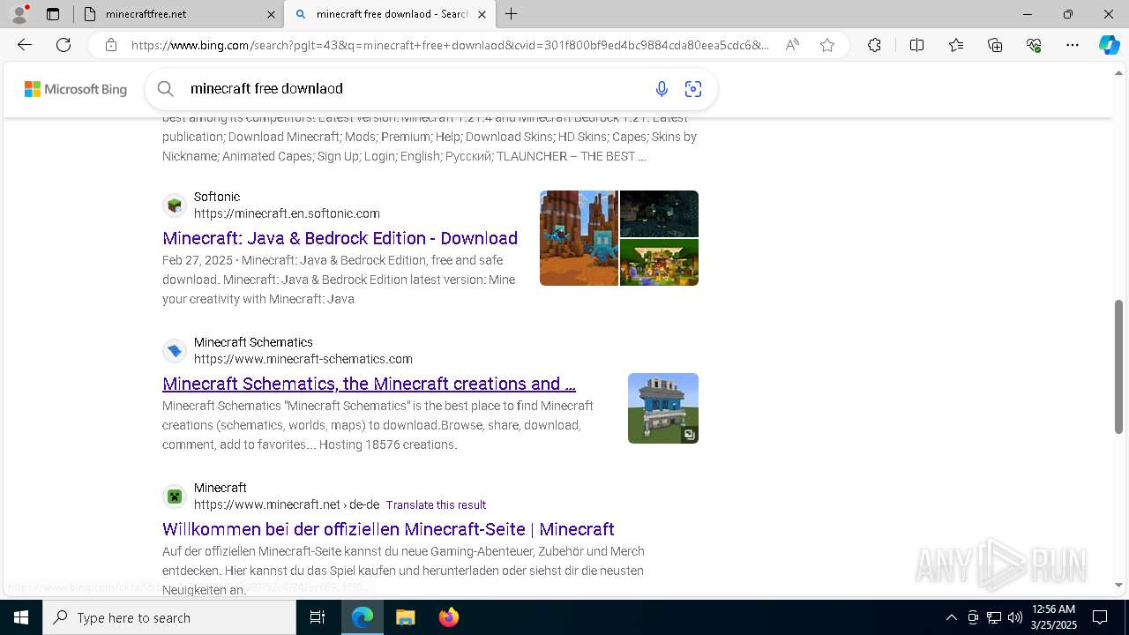Open the tab actions menu icon

(53, 14)
